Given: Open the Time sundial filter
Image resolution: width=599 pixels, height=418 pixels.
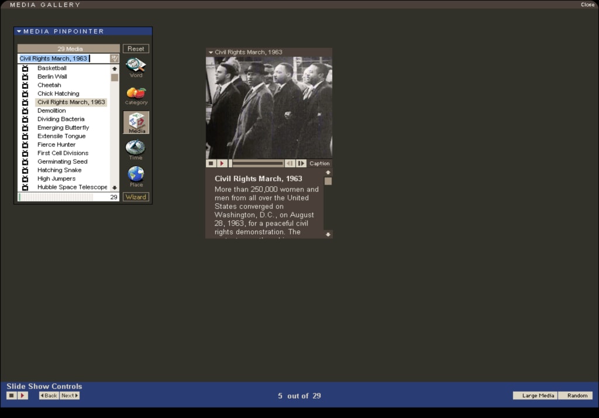Looking at the screenshot, I should point(136,148).
